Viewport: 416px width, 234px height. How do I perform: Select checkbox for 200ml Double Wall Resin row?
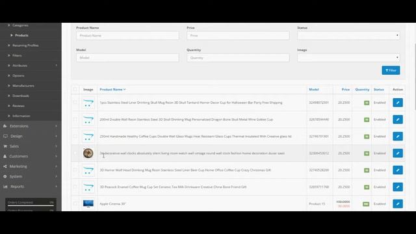(x=75, y=120)
